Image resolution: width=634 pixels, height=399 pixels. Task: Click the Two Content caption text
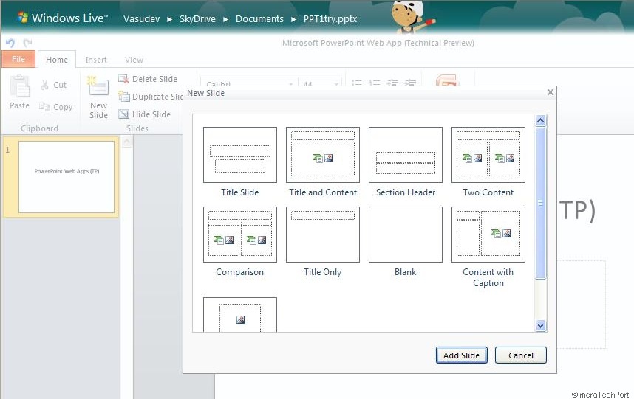pyautogui.click(x=488, y=192)
